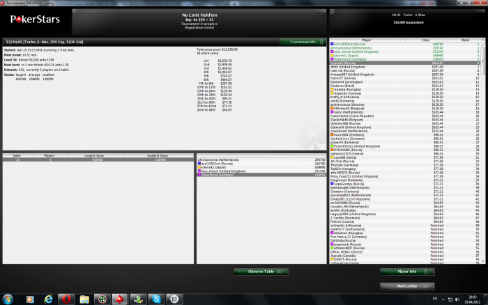Click scroll-down arrow of ranking list scrollbar
Image resolution: width=488 pixels, height=305 pixels.
[x=483, y=261]
